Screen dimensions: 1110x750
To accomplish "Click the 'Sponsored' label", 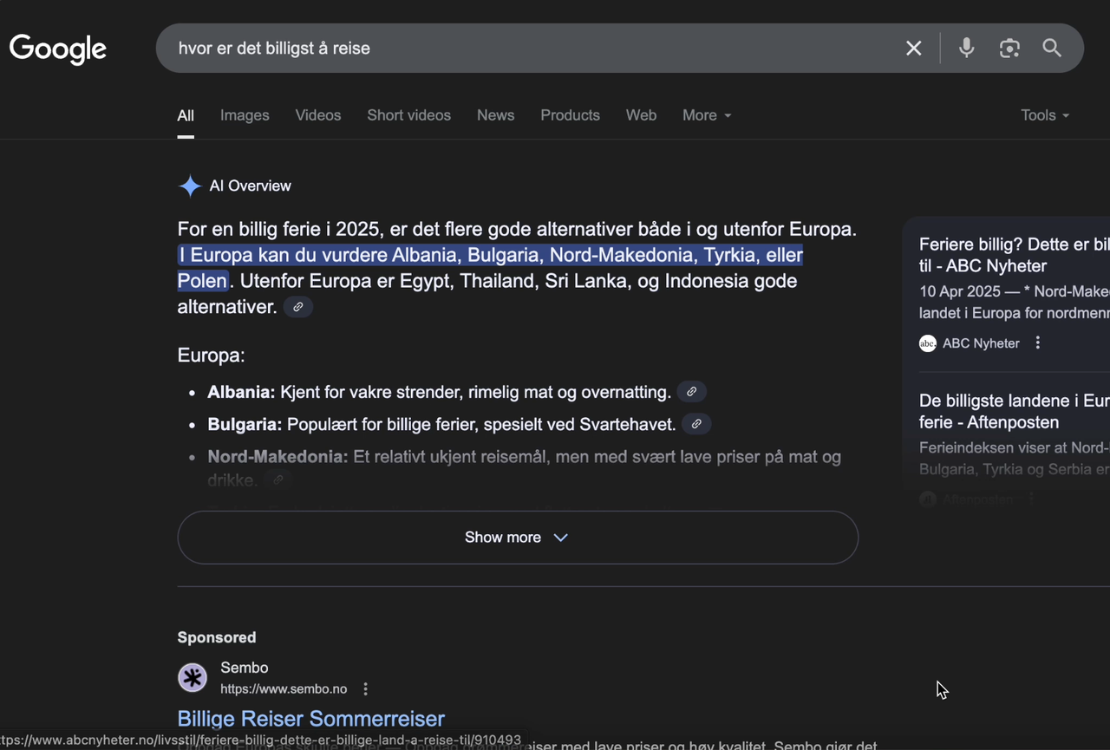I will (x=217, y=637).
